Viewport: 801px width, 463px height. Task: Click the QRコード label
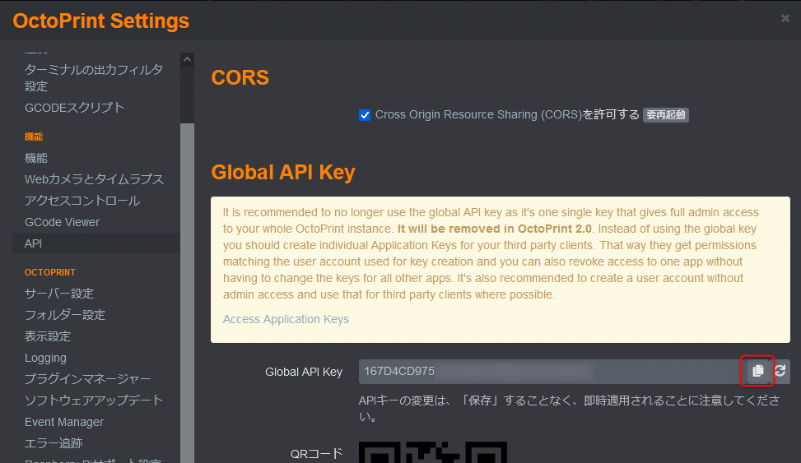[316, 453]
